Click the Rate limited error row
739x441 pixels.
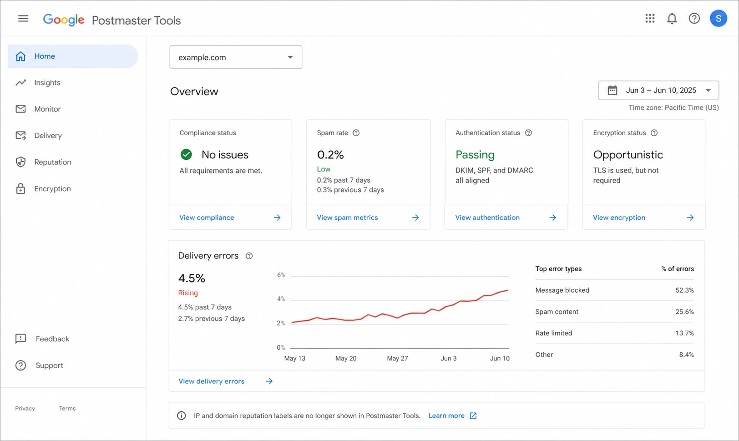coord(614,333)
